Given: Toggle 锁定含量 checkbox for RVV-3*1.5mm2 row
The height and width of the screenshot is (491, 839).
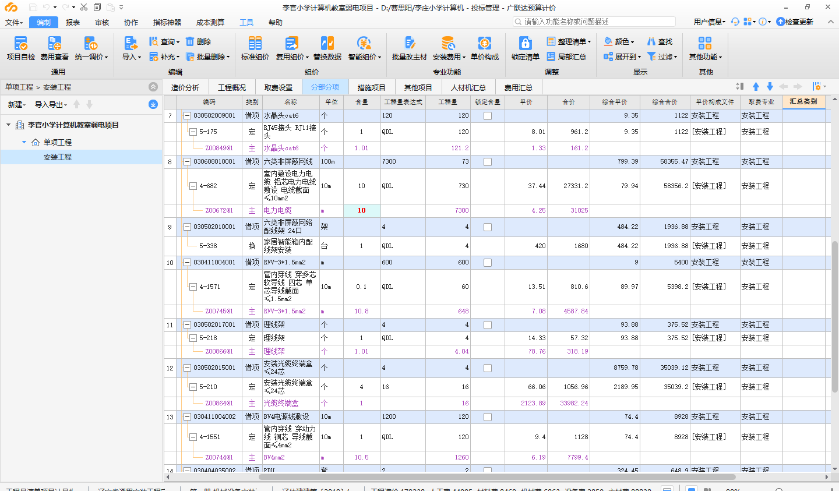Looking at the screenshot, I should click(488, 263).
